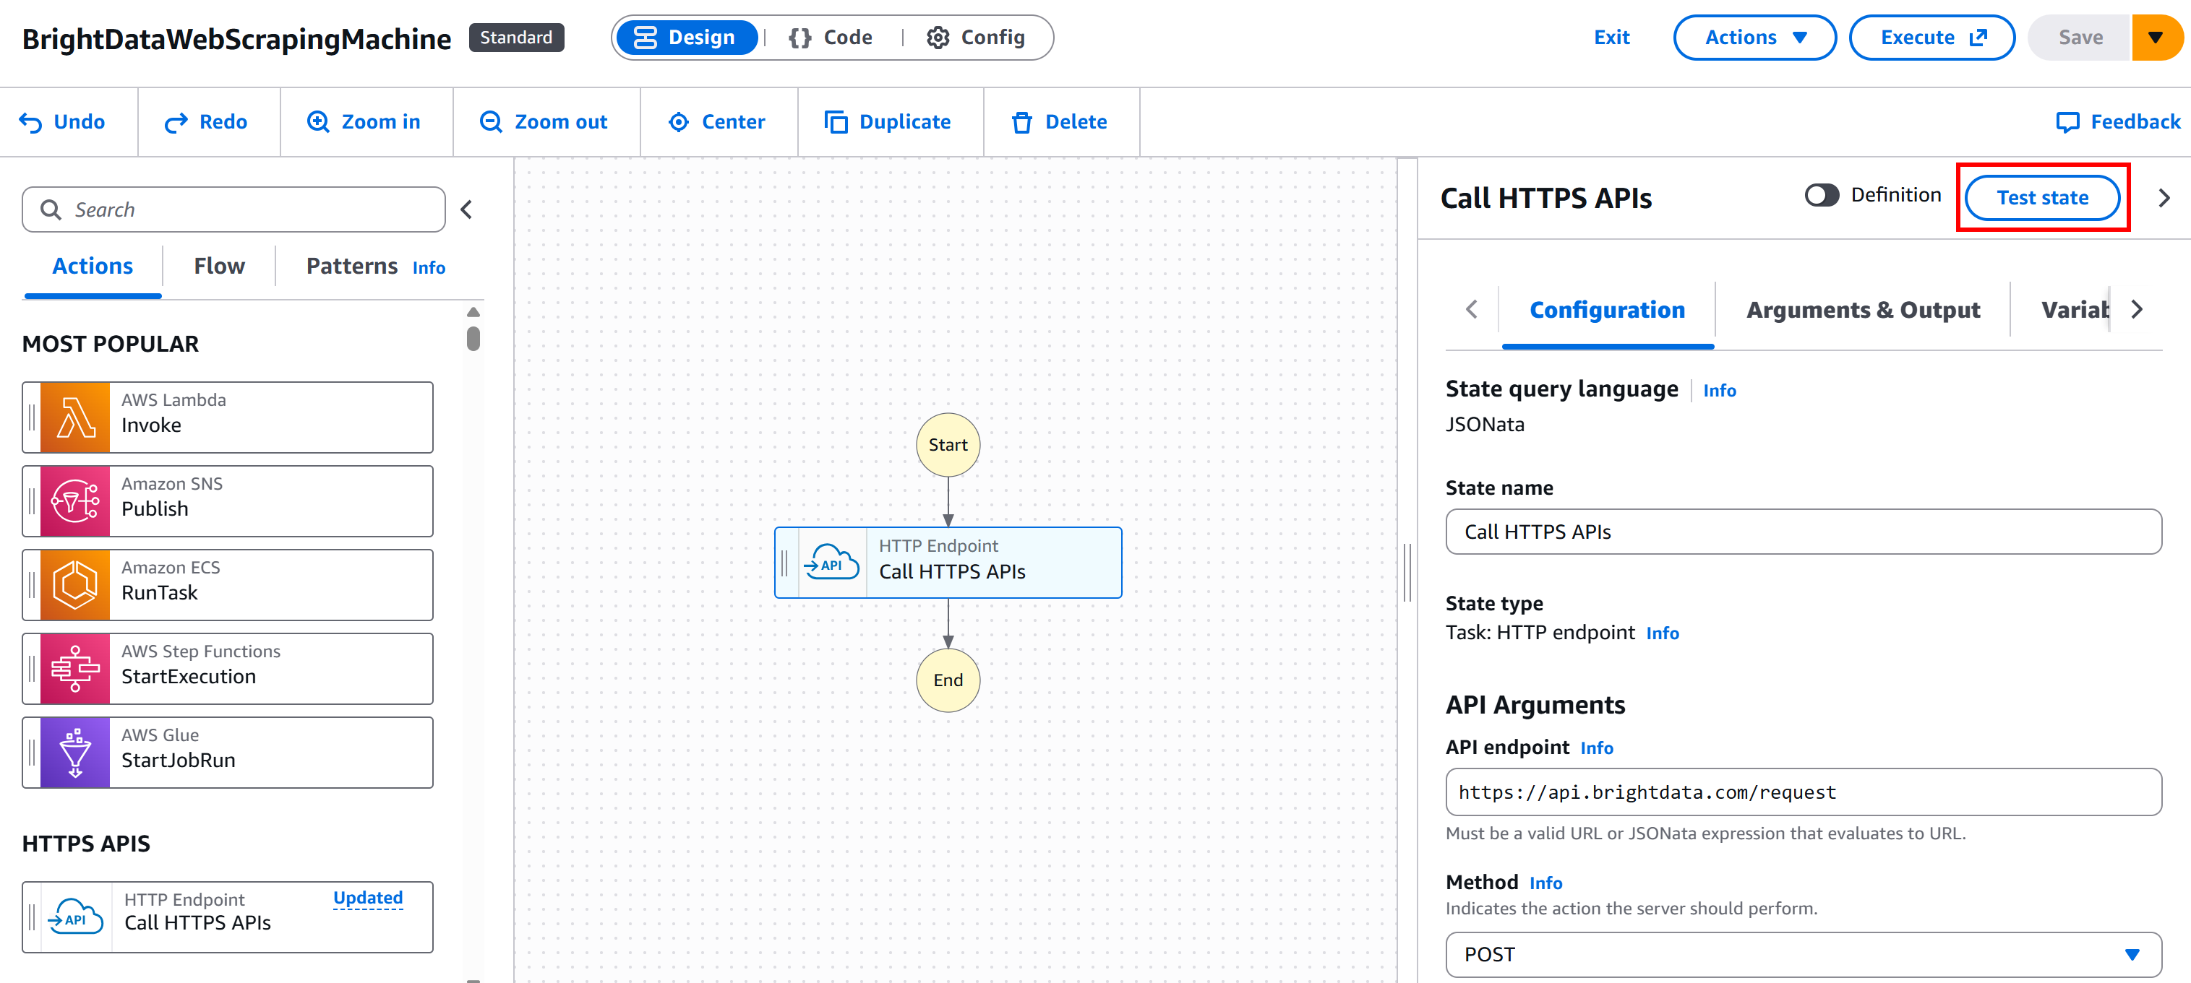2191x983 pixels.
Task: Click the Zoom in magnifier icon
Action: [x=318, y=122]
